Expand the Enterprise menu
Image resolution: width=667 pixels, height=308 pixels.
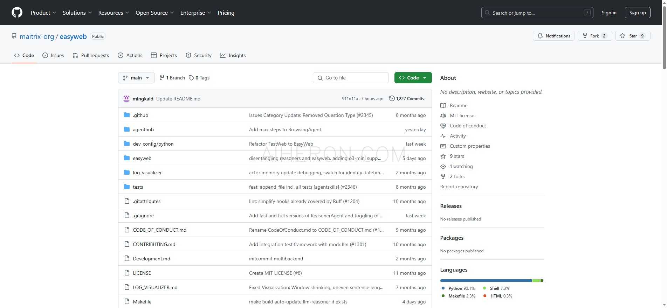[196, 13]
